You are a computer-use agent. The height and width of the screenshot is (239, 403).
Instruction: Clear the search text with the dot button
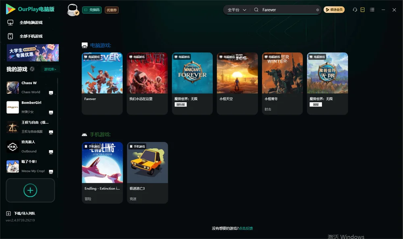pos(318,10)
